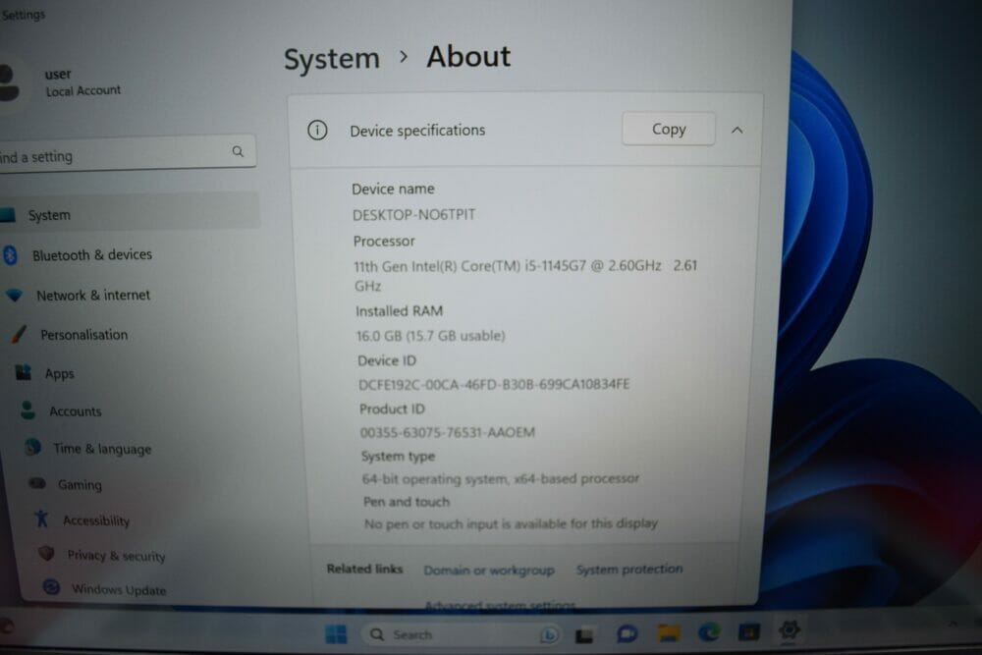Select Product ID 00355-63075-76531-AAOEM
Image resolution: width=982 pixels, height=655 pixels.
point(448,432)
